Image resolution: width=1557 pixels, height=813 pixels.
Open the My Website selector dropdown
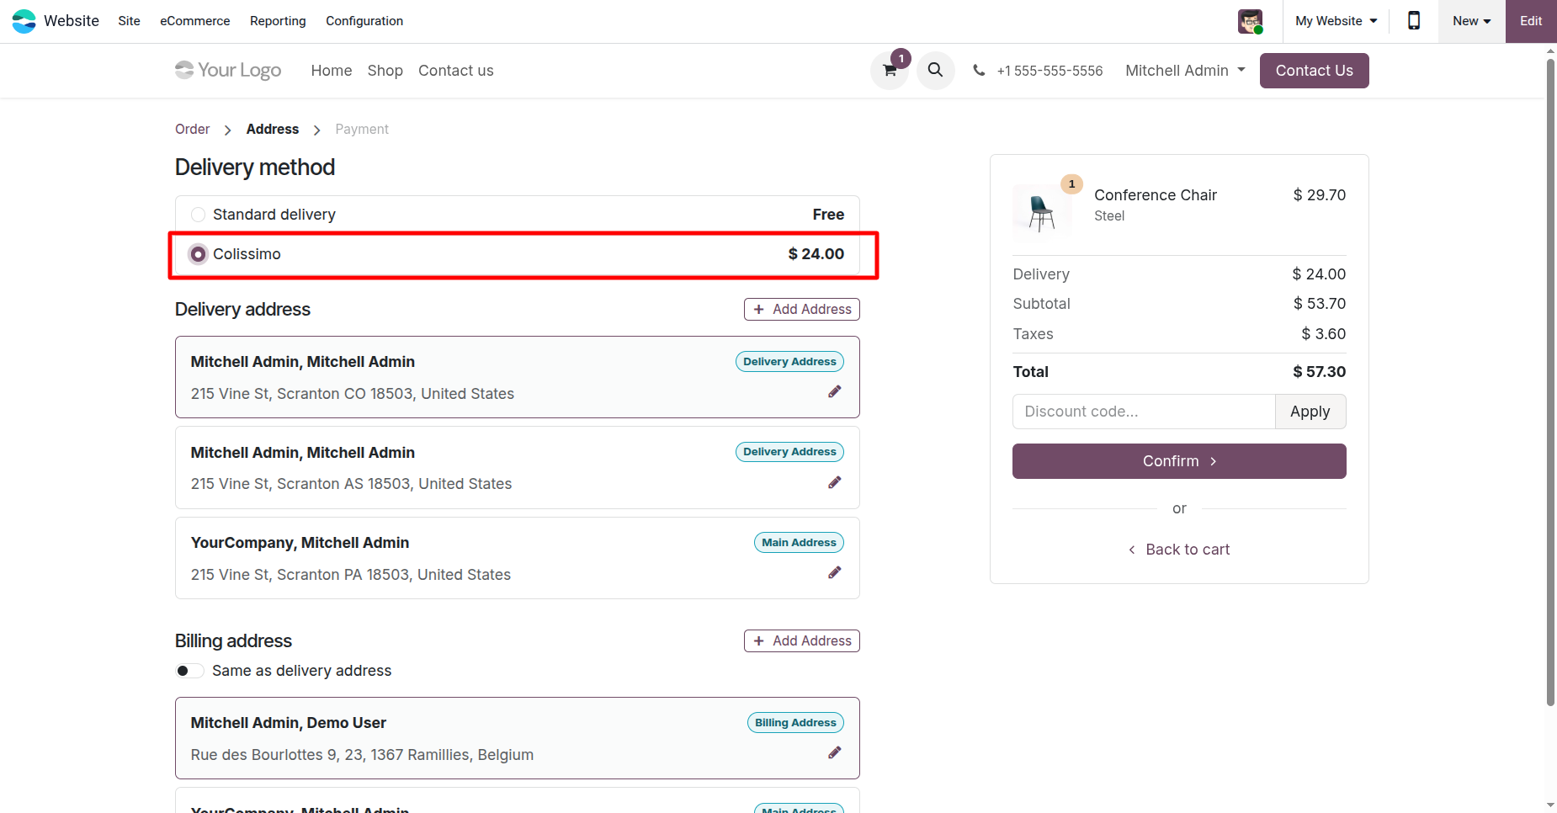tap(1336, 21)
